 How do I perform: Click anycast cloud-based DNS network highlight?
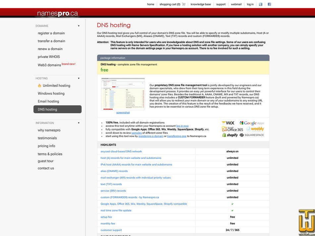point(121,151)
